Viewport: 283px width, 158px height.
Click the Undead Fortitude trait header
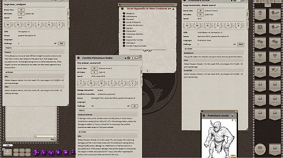pyautogui.click(x=107, y=115)
